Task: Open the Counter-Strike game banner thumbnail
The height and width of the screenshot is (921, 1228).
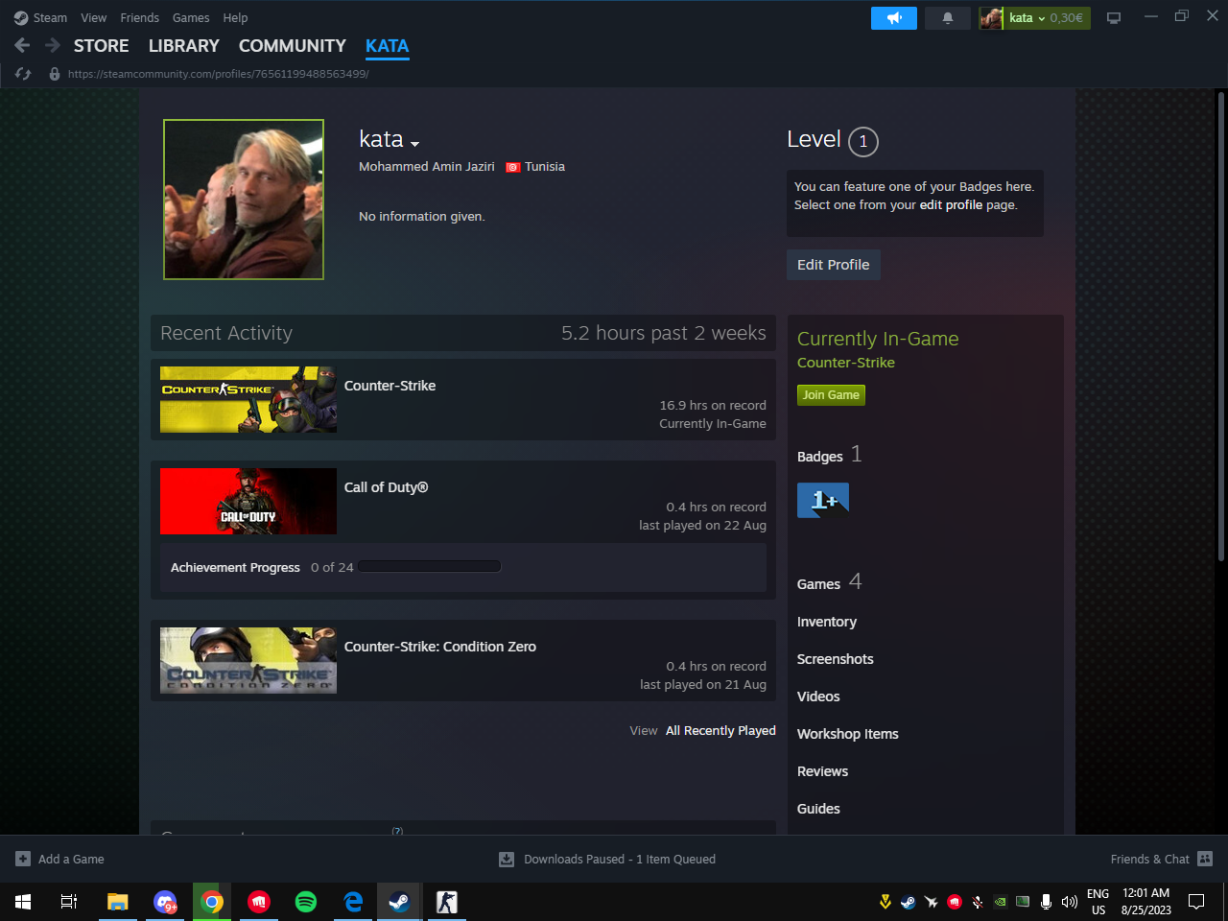Action: coord(248,399)
